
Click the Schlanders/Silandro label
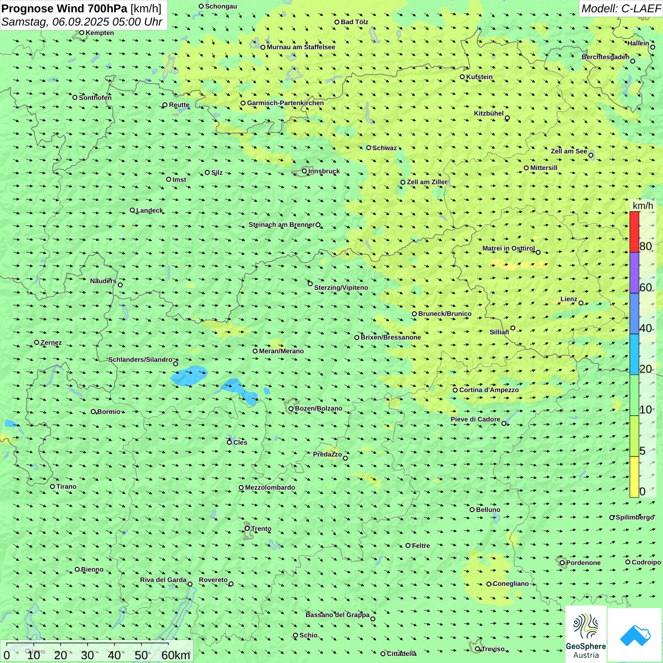coord(141,359)
